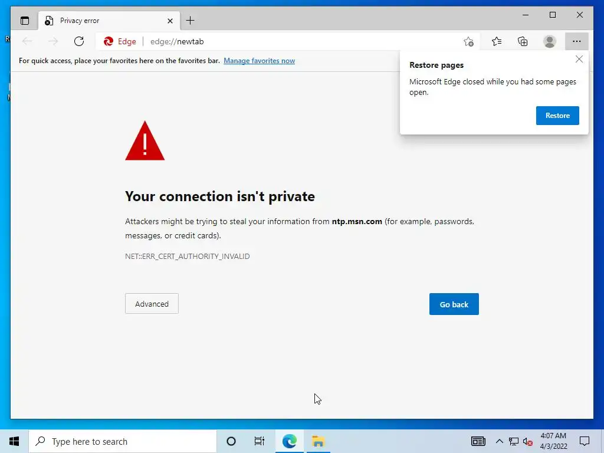Open the user profile avatar
604x453 pixels.
(x=549, y=41)
